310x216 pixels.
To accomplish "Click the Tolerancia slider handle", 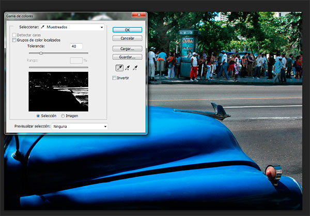I will coord(41,53).
